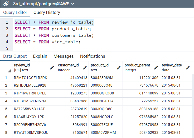Click cell R1A4514XOYI1PD

click(x=34, y=117)
